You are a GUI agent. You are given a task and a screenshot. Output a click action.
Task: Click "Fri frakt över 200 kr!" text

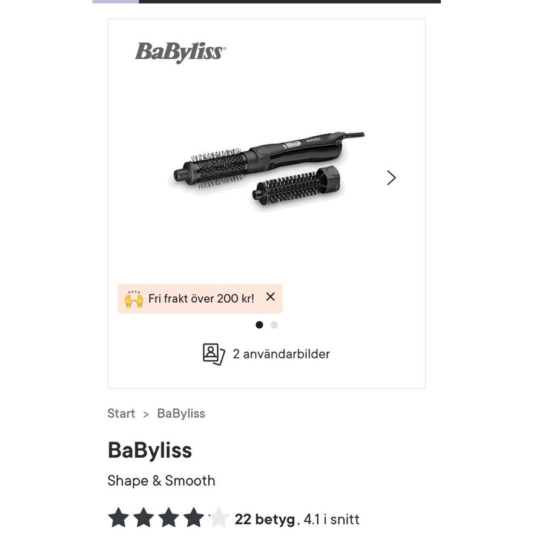[x=201, y=299]
